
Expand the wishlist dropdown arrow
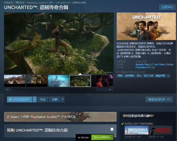tap(35, 99)
